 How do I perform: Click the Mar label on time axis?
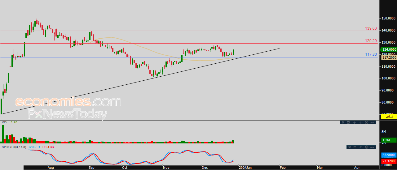[x=320, y=168]
